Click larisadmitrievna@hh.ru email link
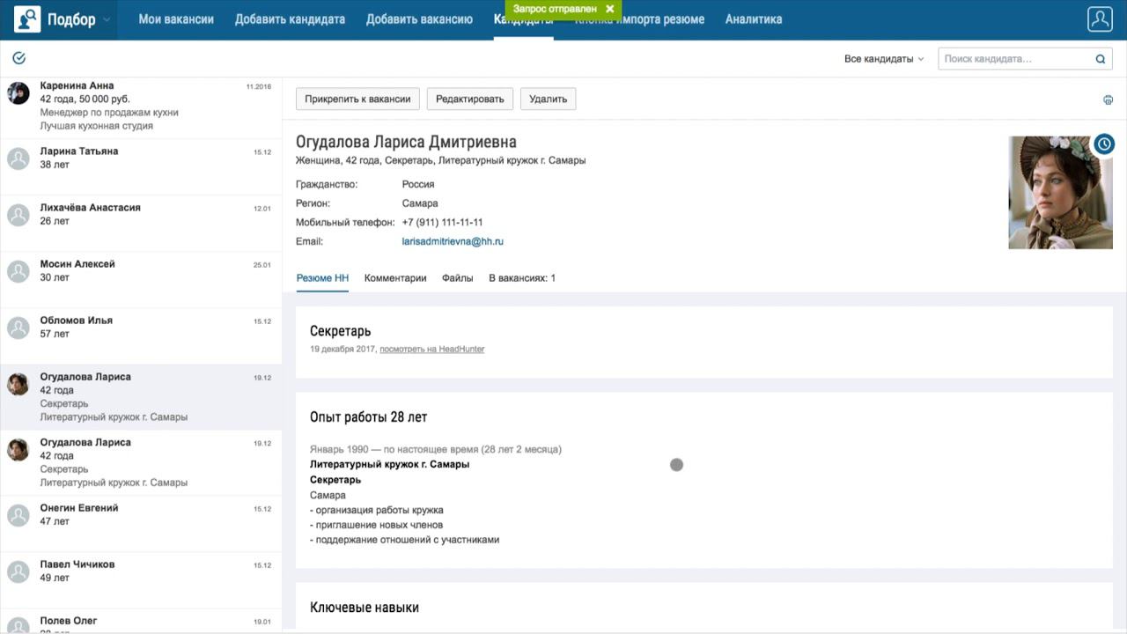Screen dimensions: 1127x634 coord(453,241)
